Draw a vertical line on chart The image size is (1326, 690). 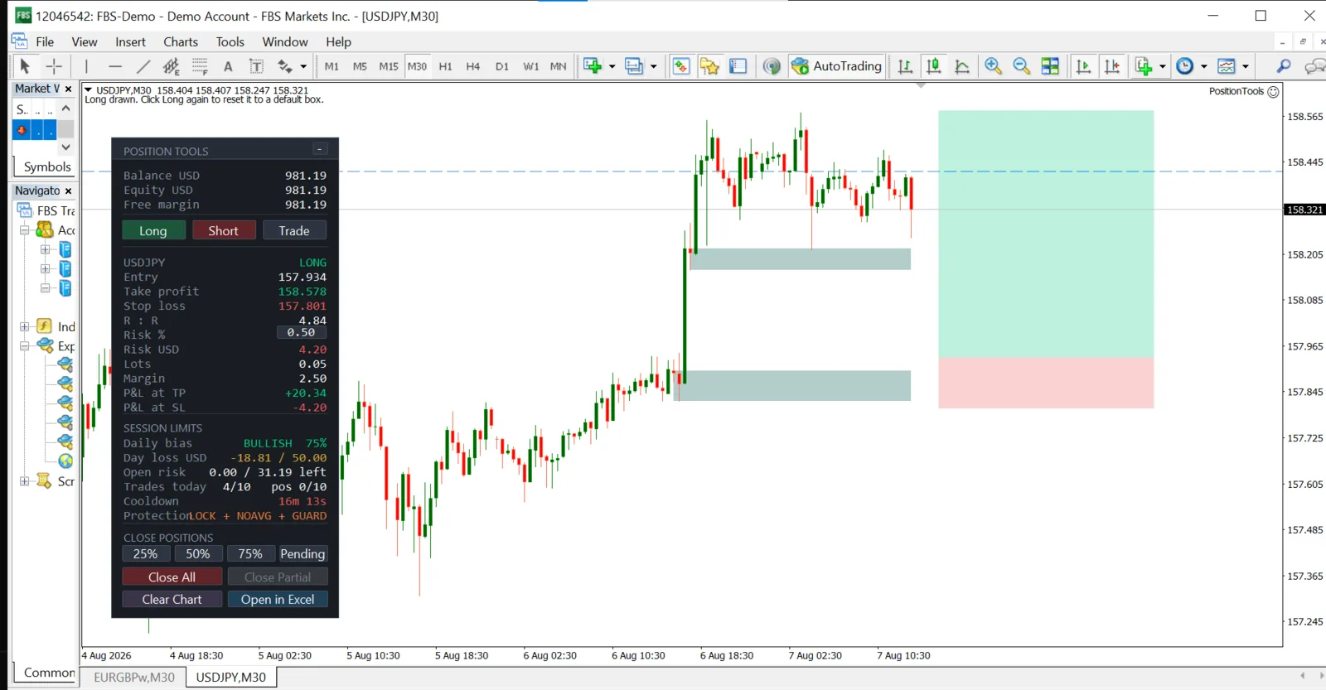coord(86,66)
